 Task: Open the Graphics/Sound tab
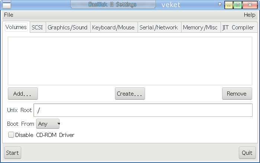tap(68, 28)
